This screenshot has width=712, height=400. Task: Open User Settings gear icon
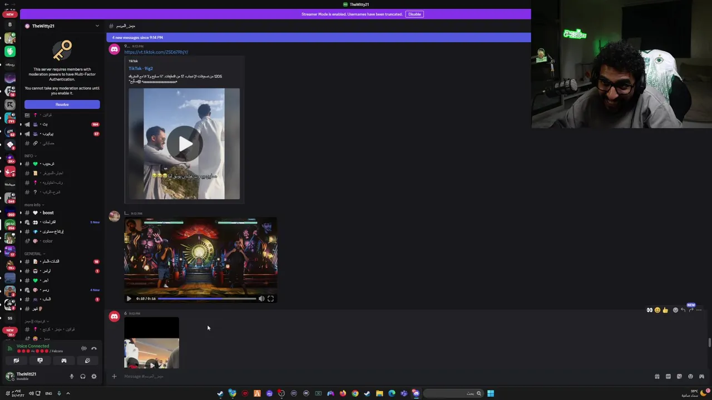94,376
